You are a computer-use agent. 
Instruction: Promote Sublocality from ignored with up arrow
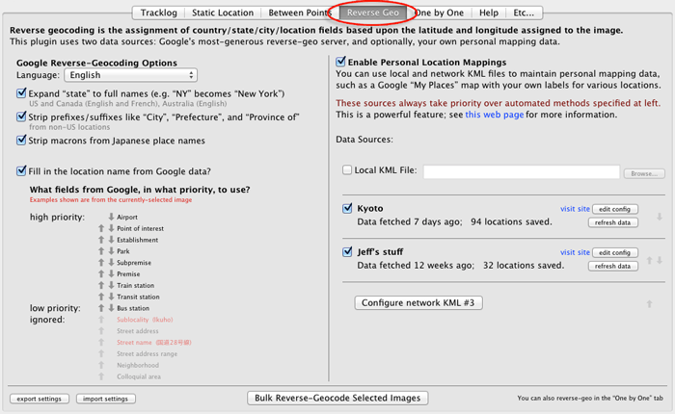click(101, 320)
